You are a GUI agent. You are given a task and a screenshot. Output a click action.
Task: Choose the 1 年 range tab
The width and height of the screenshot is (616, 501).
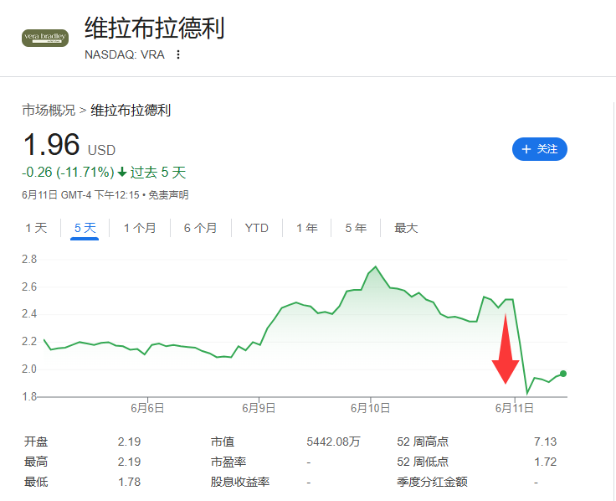pos(307,228)
